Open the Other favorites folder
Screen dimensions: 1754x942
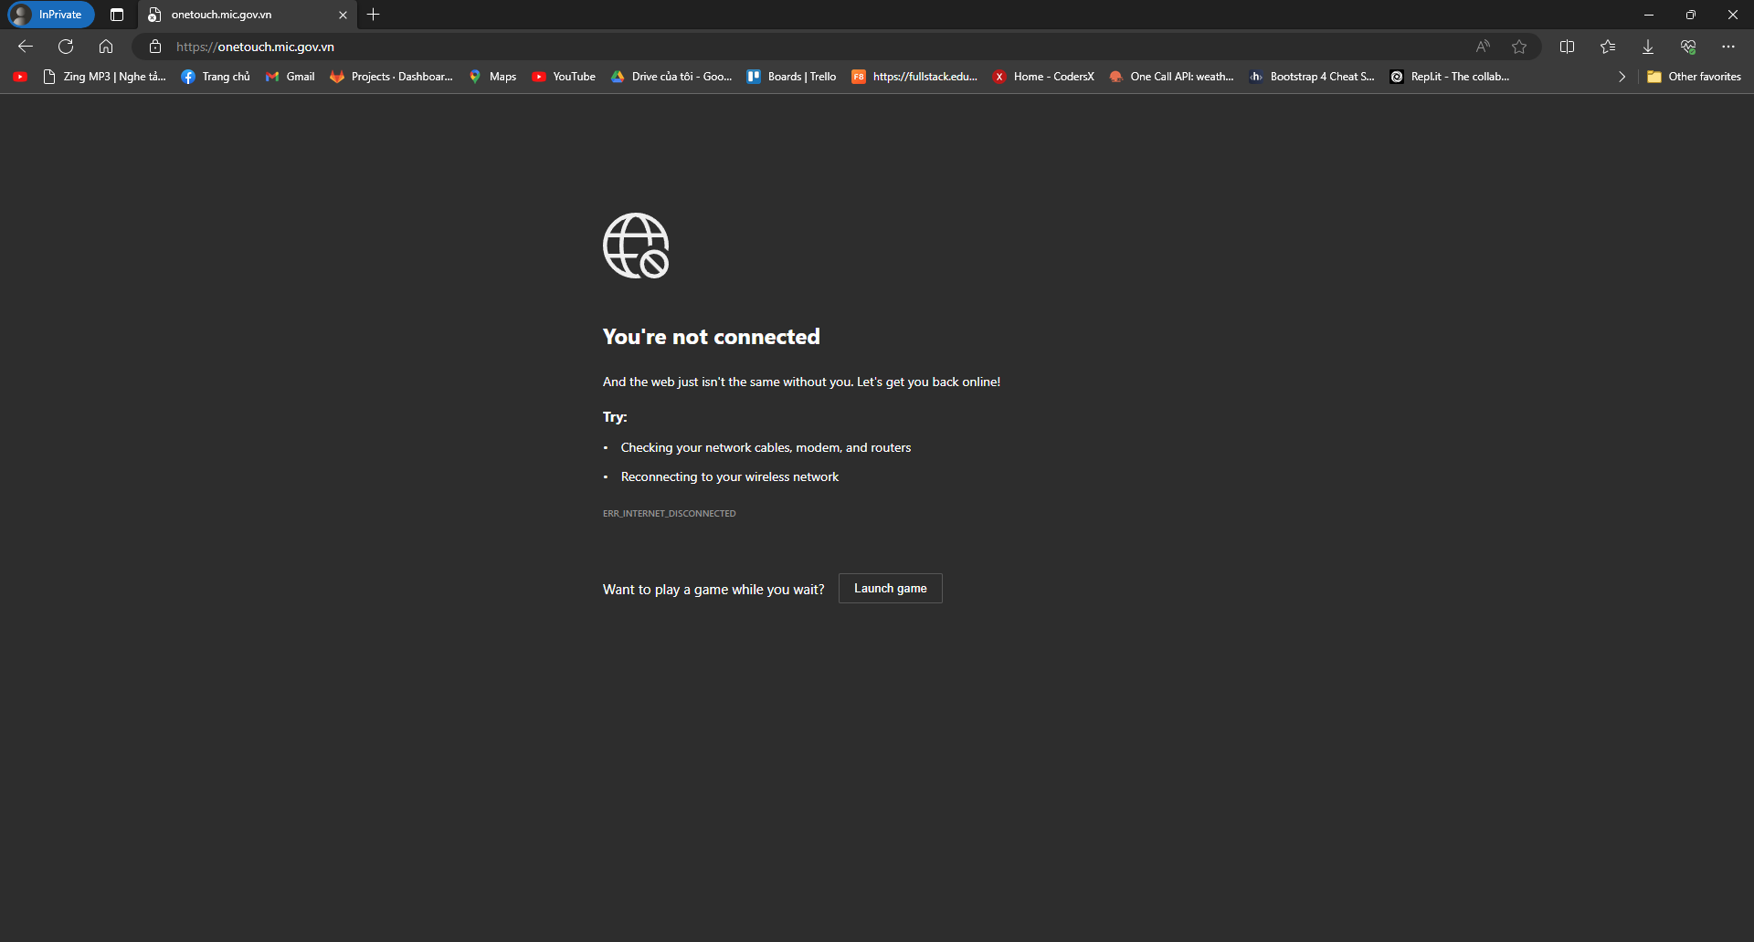coord(1695,77)
